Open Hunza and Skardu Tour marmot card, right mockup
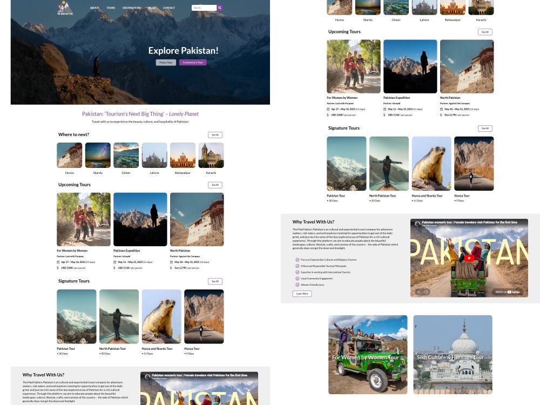Image resolution: width=540 pixels, height=405 pixels. 431,164
